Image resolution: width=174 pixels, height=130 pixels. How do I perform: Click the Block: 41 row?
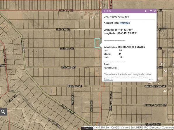click(x=112, y=54)
